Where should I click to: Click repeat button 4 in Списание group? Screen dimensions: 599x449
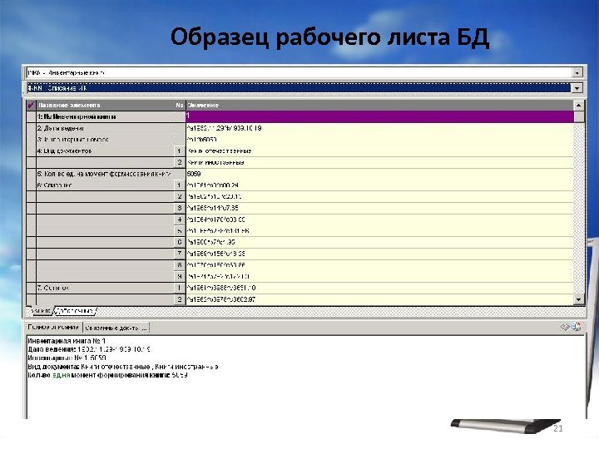[x=179, y=220]
